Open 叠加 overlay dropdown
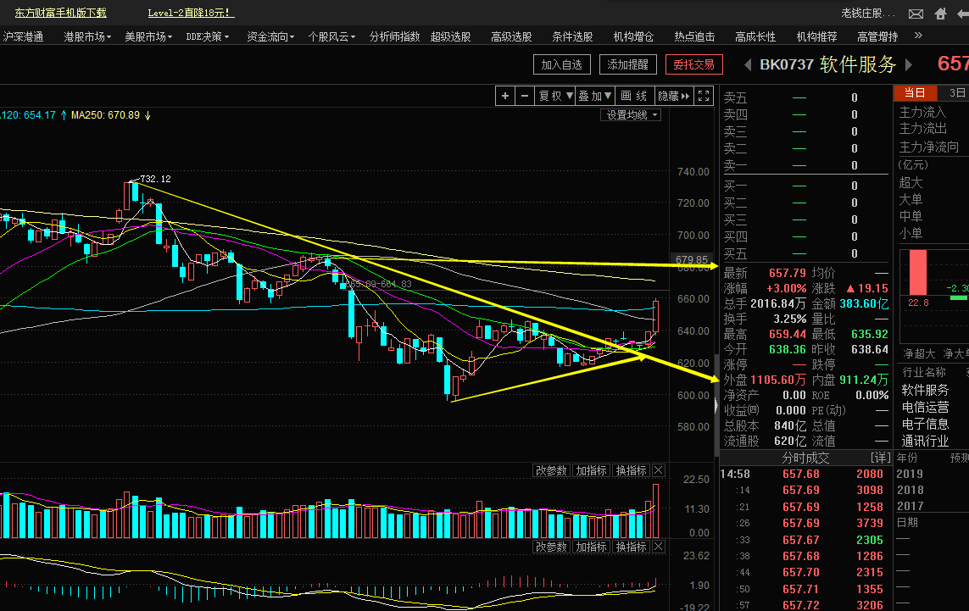969x611 pixels. pos(594,96)
